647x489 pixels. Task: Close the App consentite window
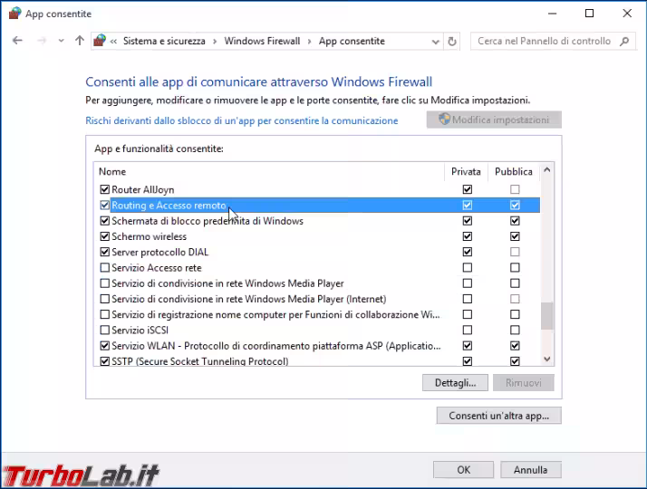(627, 14)
